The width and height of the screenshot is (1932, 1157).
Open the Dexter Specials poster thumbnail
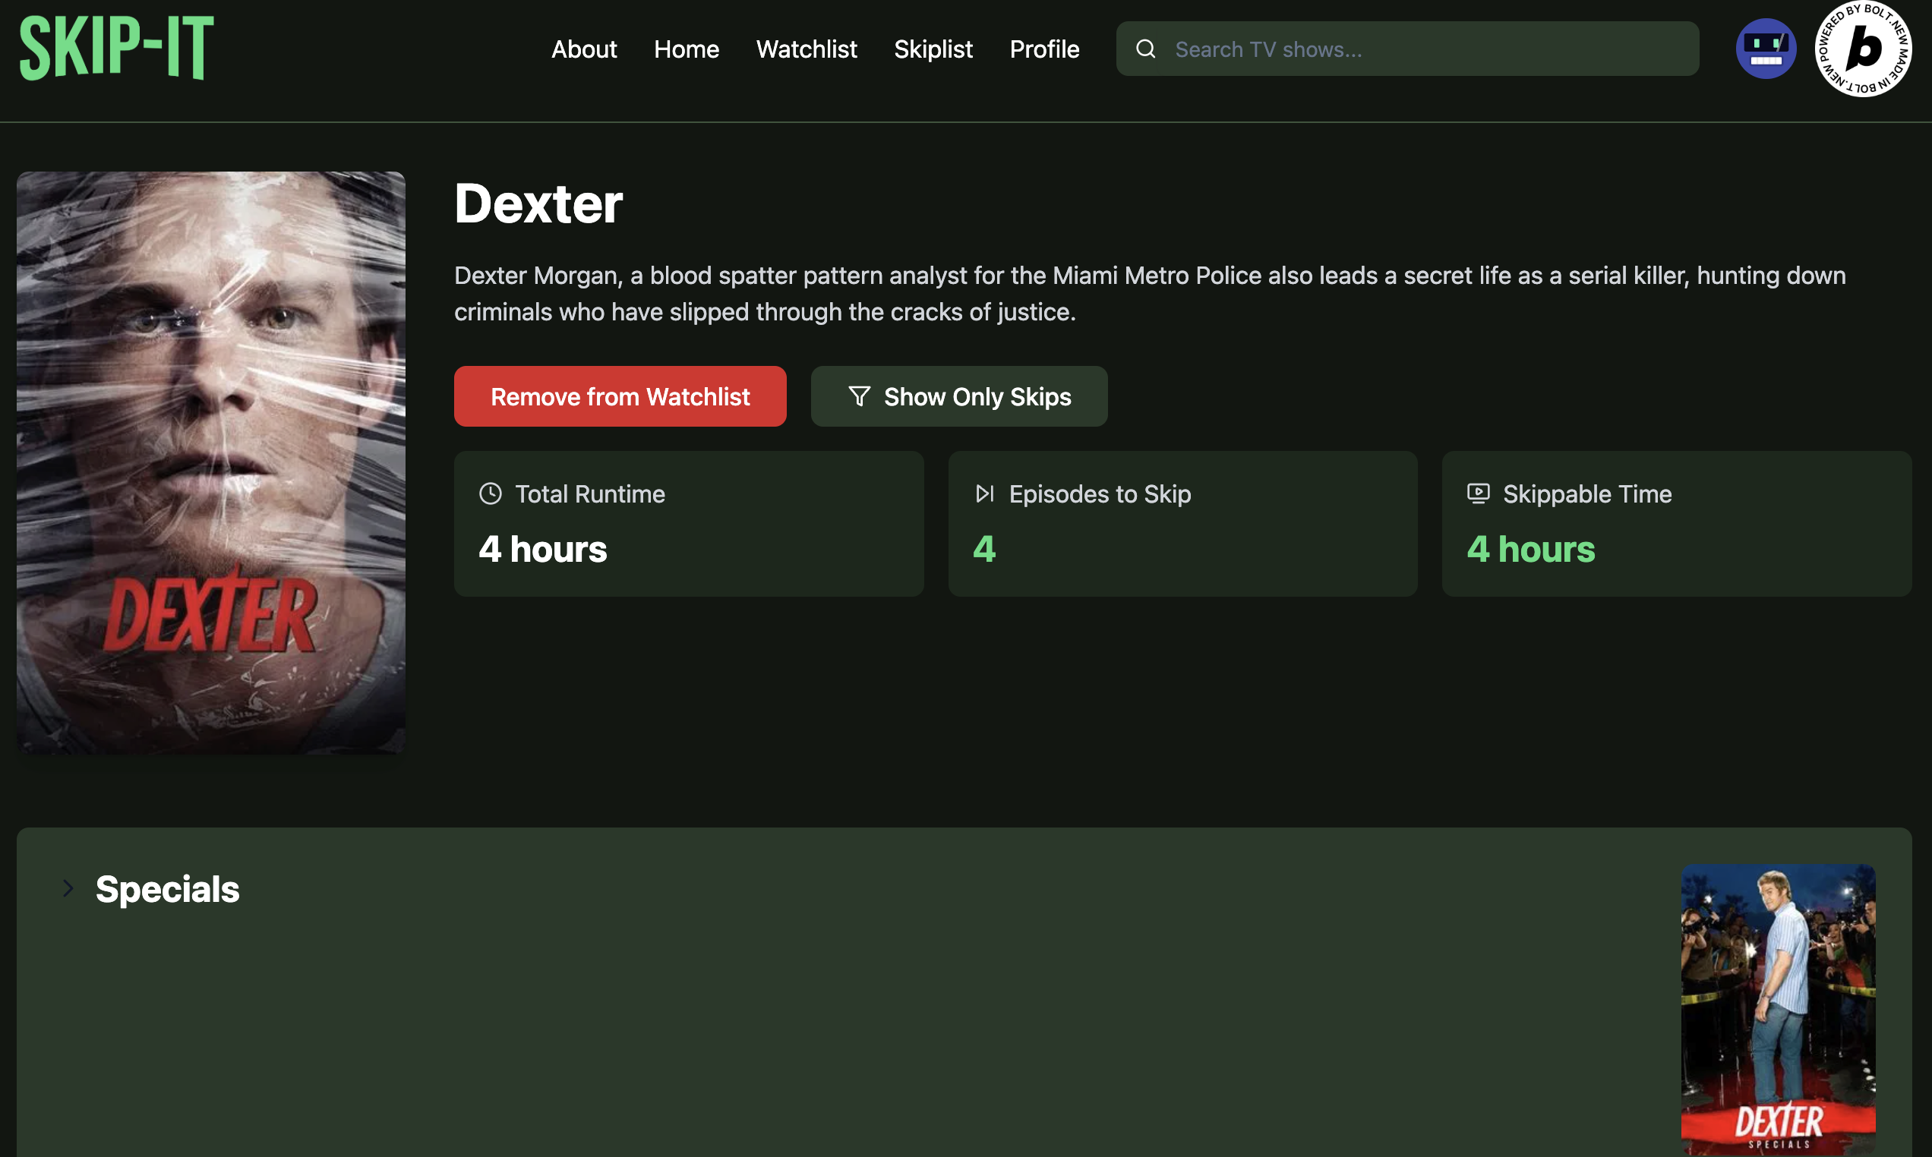(x=1778, y=1009)
